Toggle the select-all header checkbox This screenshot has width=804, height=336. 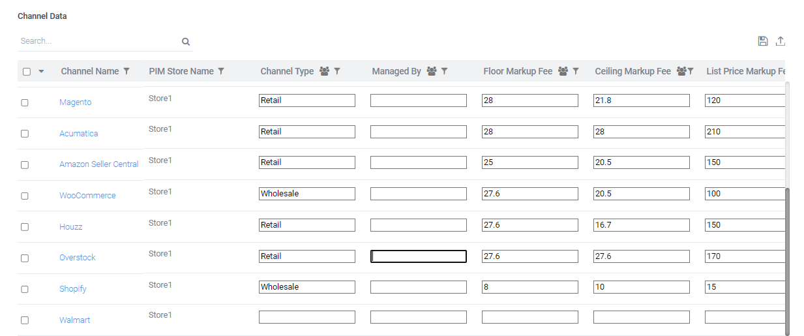coord(27,72)
